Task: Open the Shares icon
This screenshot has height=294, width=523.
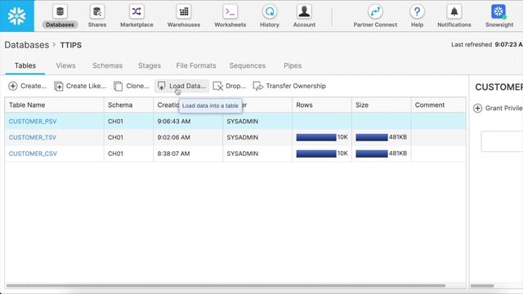Action: point(97,11)
